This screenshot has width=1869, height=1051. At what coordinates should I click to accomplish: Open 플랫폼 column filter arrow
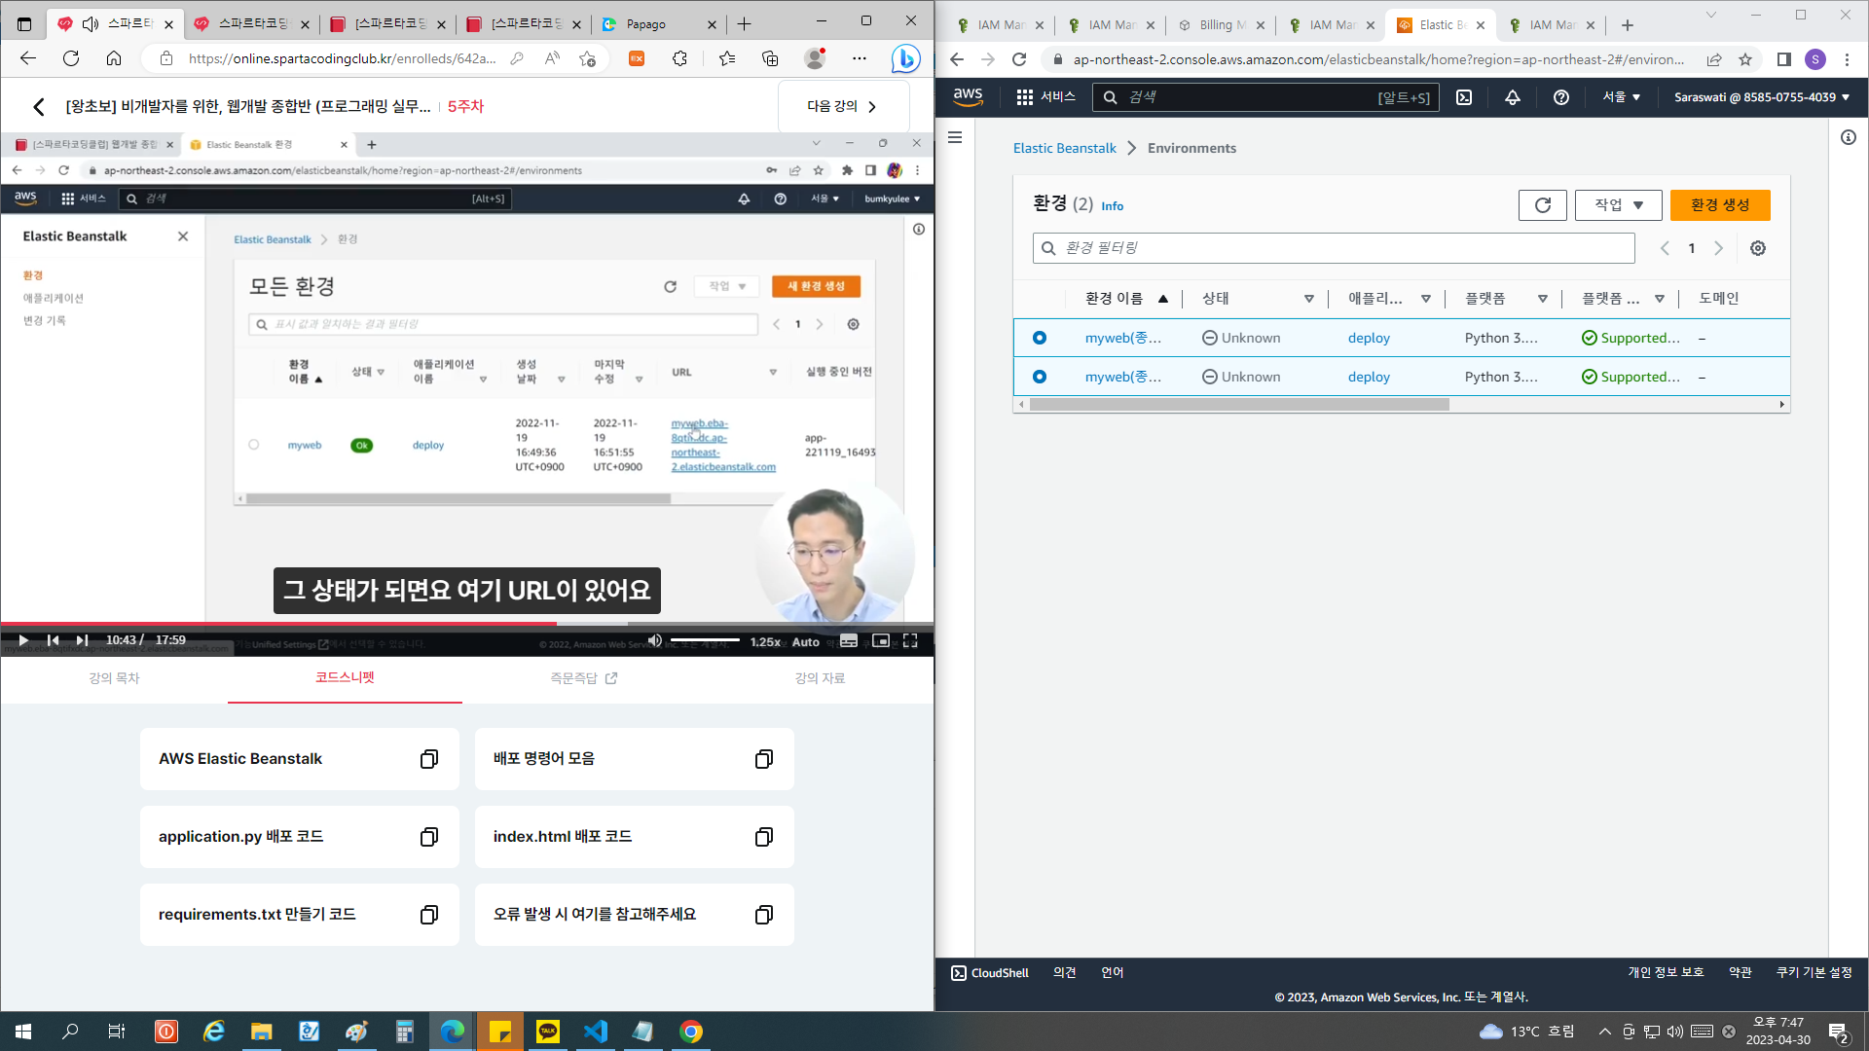click(1543, 299)
